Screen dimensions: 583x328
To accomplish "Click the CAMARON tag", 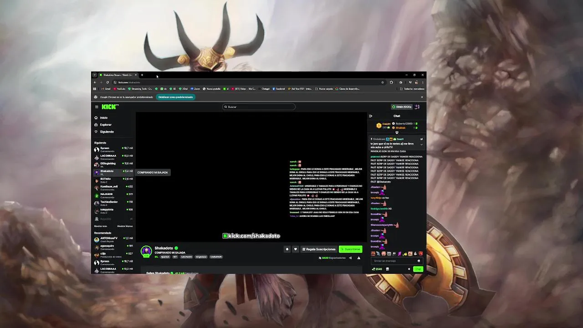I will (x=216, y=257).
